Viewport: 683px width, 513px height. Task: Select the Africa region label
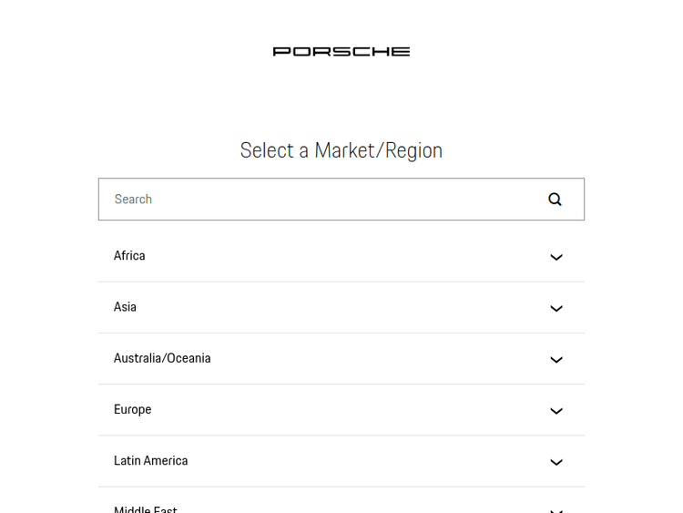(129, 256)
